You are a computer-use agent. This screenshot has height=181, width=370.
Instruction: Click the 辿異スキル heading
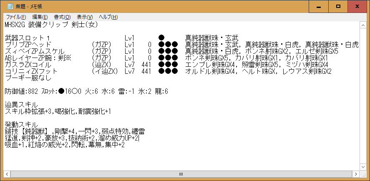click(21, 105)
